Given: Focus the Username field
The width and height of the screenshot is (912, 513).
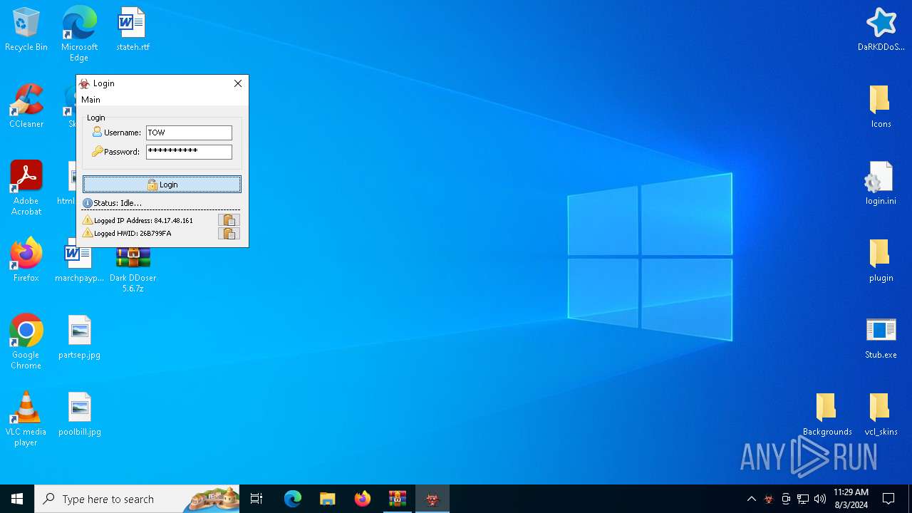Looking at the screenshot, I should pyautogui.click(x=189, y=133).
